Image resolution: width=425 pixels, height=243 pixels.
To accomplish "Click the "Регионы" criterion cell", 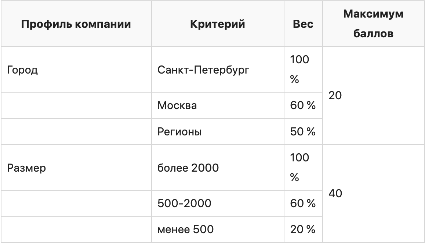I will 179,132.
